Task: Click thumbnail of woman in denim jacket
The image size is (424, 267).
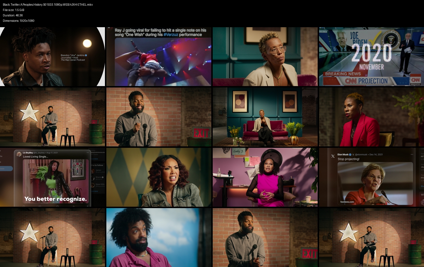Action: coord(159,177)
